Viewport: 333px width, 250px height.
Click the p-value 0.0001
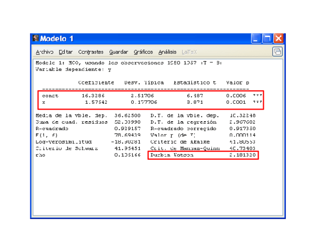click(236, 103)
